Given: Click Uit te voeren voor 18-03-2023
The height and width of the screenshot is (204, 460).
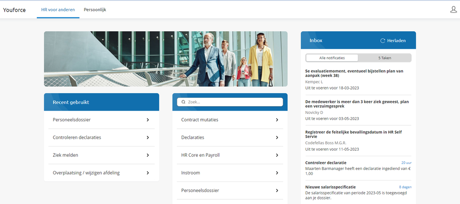Looking at the screenshot, I should pyautogui.click(x=332, y=88).
